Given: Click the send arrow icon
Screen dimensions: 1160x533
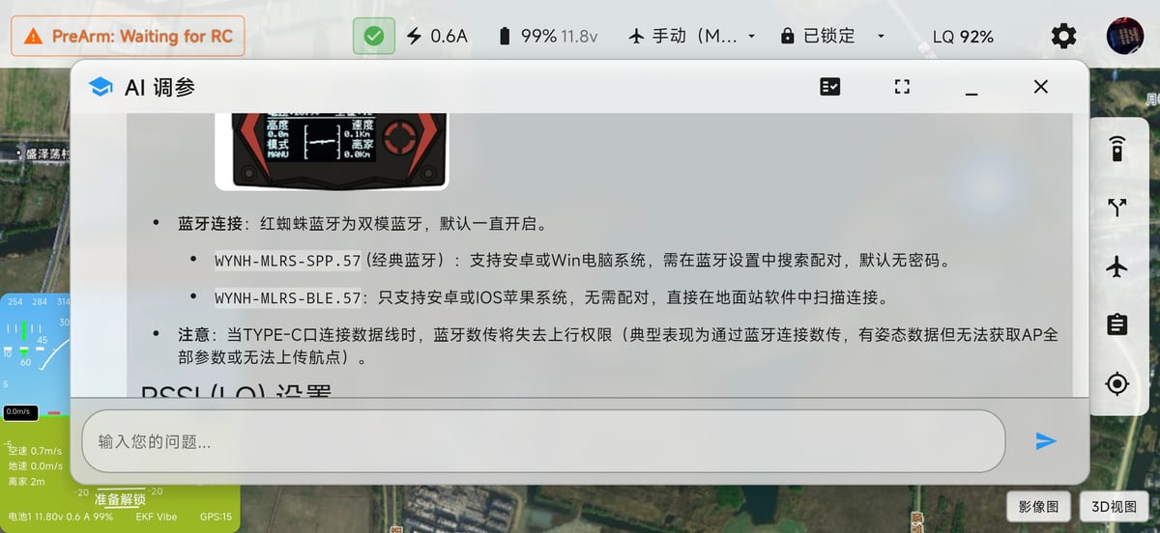Looking at the screenshot, I should 1045,441.
